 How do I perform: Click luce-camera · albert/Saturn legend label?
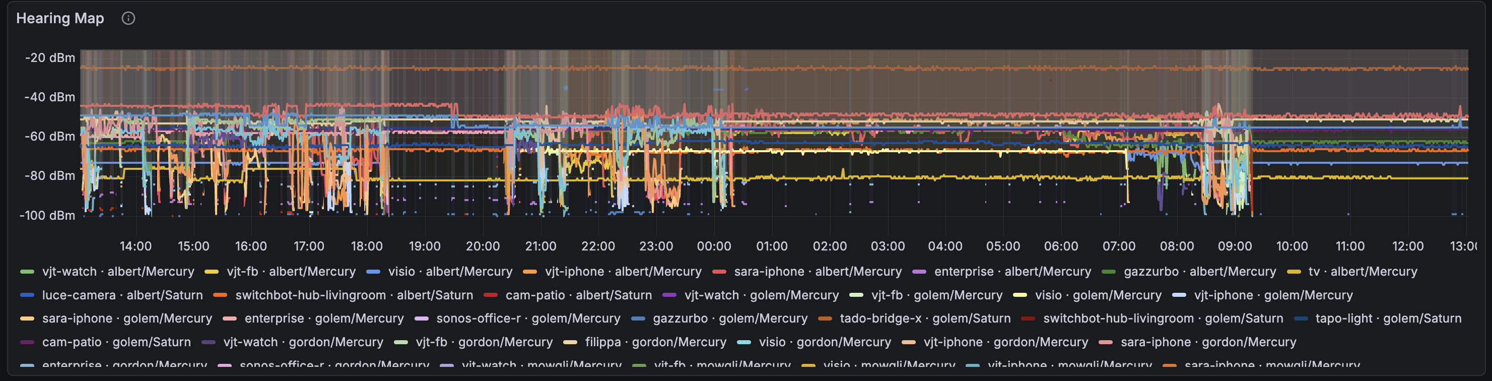(x=122, y=295)
